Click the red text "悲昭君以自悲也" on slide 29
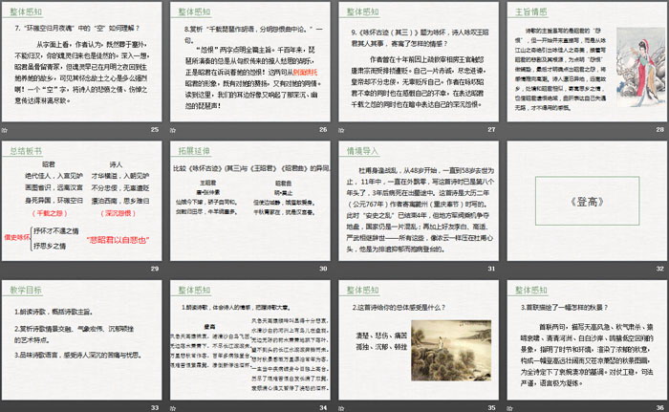The height and width of the screenshot is (412, 669). pyautogui.click(x=118, y=240)
